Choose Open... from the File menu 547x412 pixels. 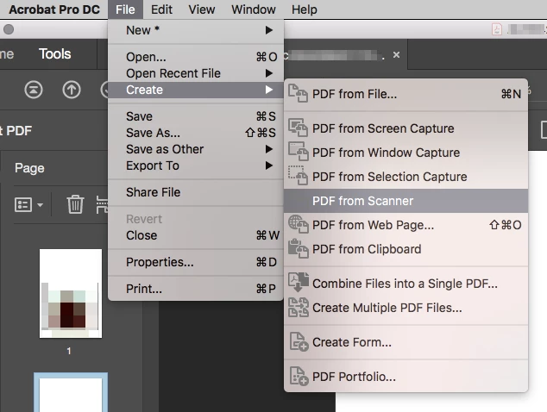(196, 57)
